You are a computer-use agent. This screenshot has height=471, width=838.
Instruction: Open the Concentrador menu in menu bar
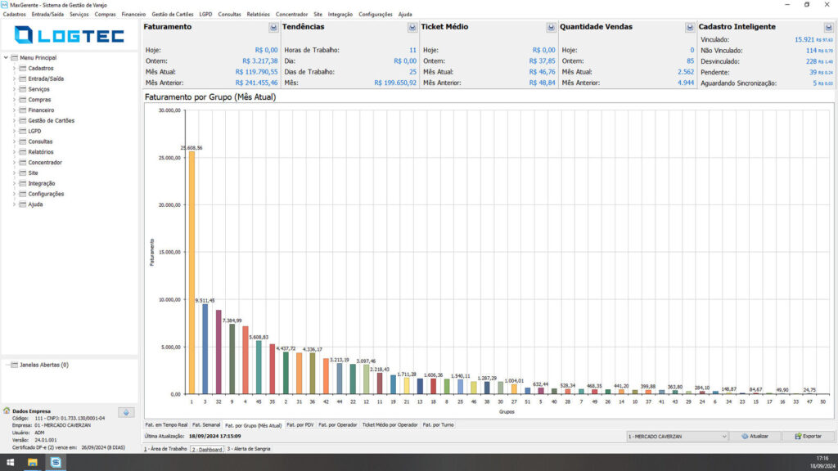[x=292, y=15]
